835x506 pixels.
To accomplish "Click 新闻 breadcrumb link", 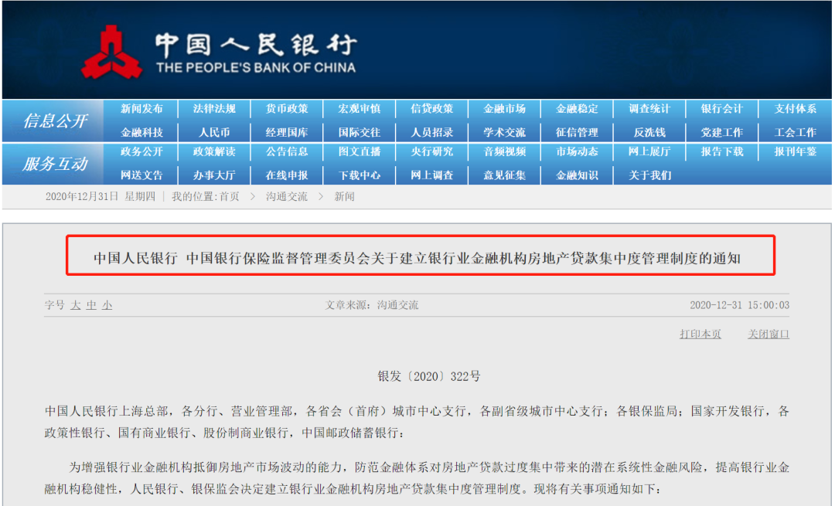I will pos(344,197).
